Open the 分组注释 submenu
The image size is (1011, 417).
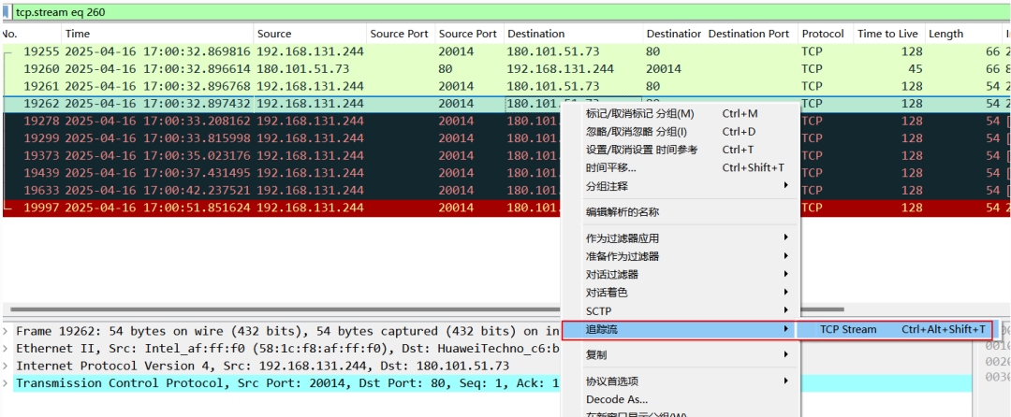point(680,186)
